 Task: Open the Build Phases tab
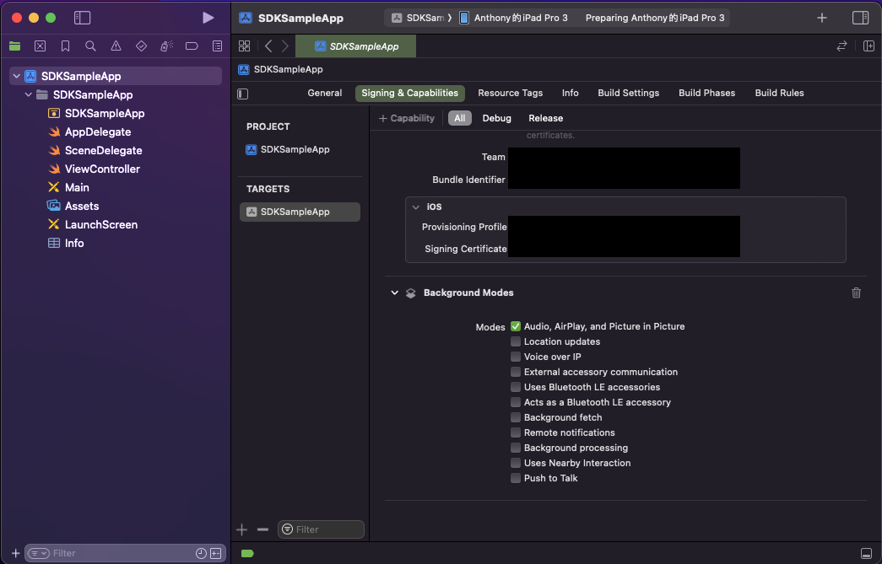706,93
